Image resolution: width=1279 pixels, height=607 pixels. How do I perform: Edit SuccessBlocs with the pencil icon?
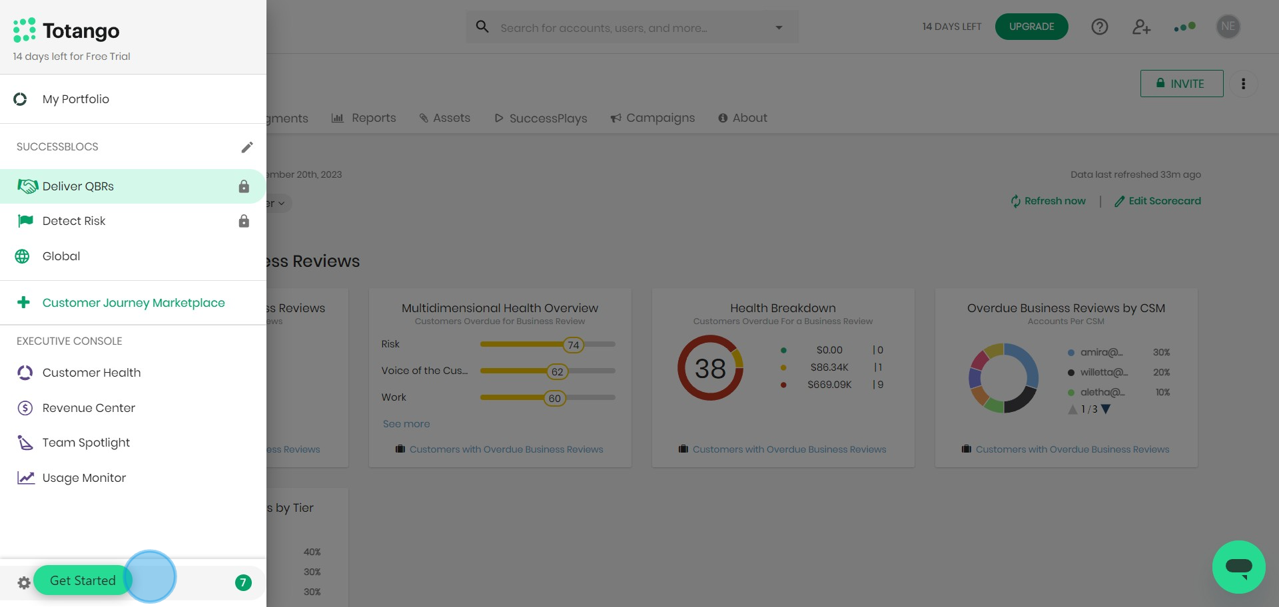click(x=247, y=147)
